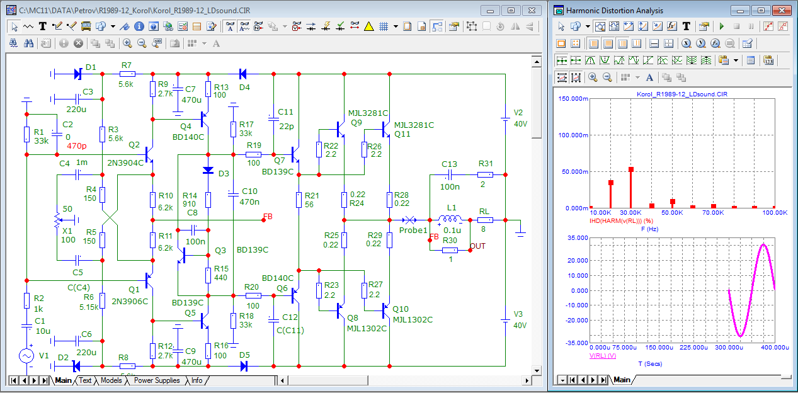Image resolution: width=798 pixels, height=393 pixels.
Task: Run the analysis with green play button
Action: (721, 26)
